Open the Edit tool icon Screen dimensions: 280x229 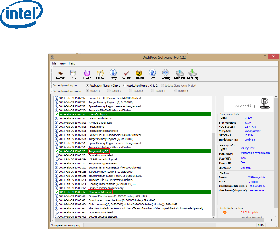pos(152,75)
